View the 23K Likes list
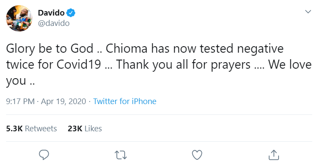Screen dimensions: 320x168 pos(85,129)
